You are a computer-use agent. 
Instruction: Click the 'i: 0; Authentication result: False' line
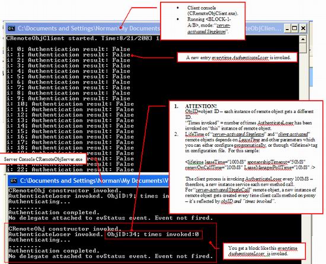(68, 49)
